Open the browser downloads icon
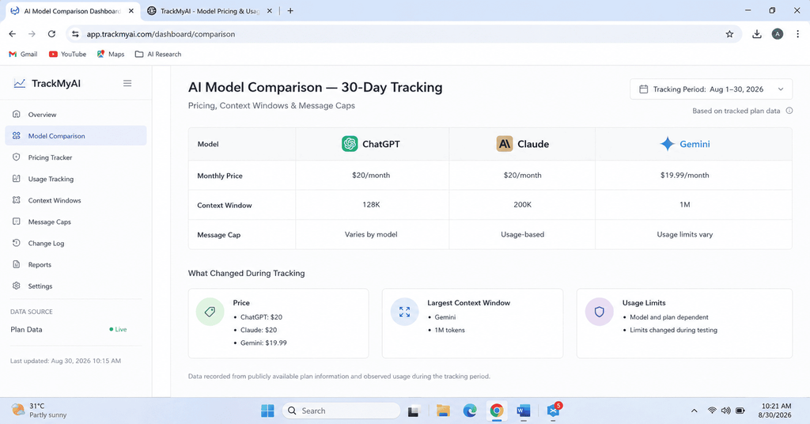The width and height of the screenshot is (810, 424). point(757,34)
